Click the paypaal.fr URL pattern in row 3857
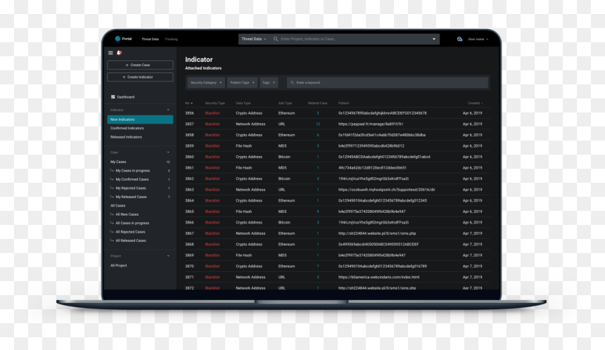 point(371,124)
